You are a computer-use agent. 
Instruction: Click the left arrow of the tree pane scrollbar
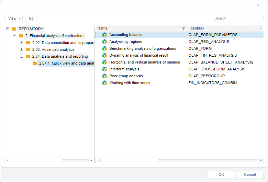(x=7, y=160)
